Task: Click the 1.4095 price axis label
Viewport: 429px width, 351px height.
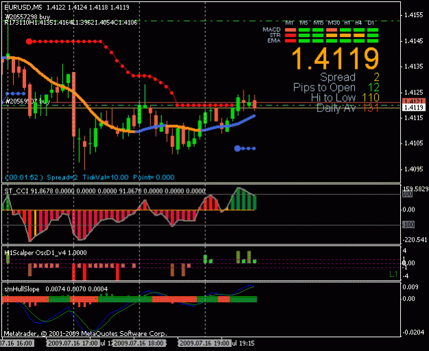Action: (414, 169)
